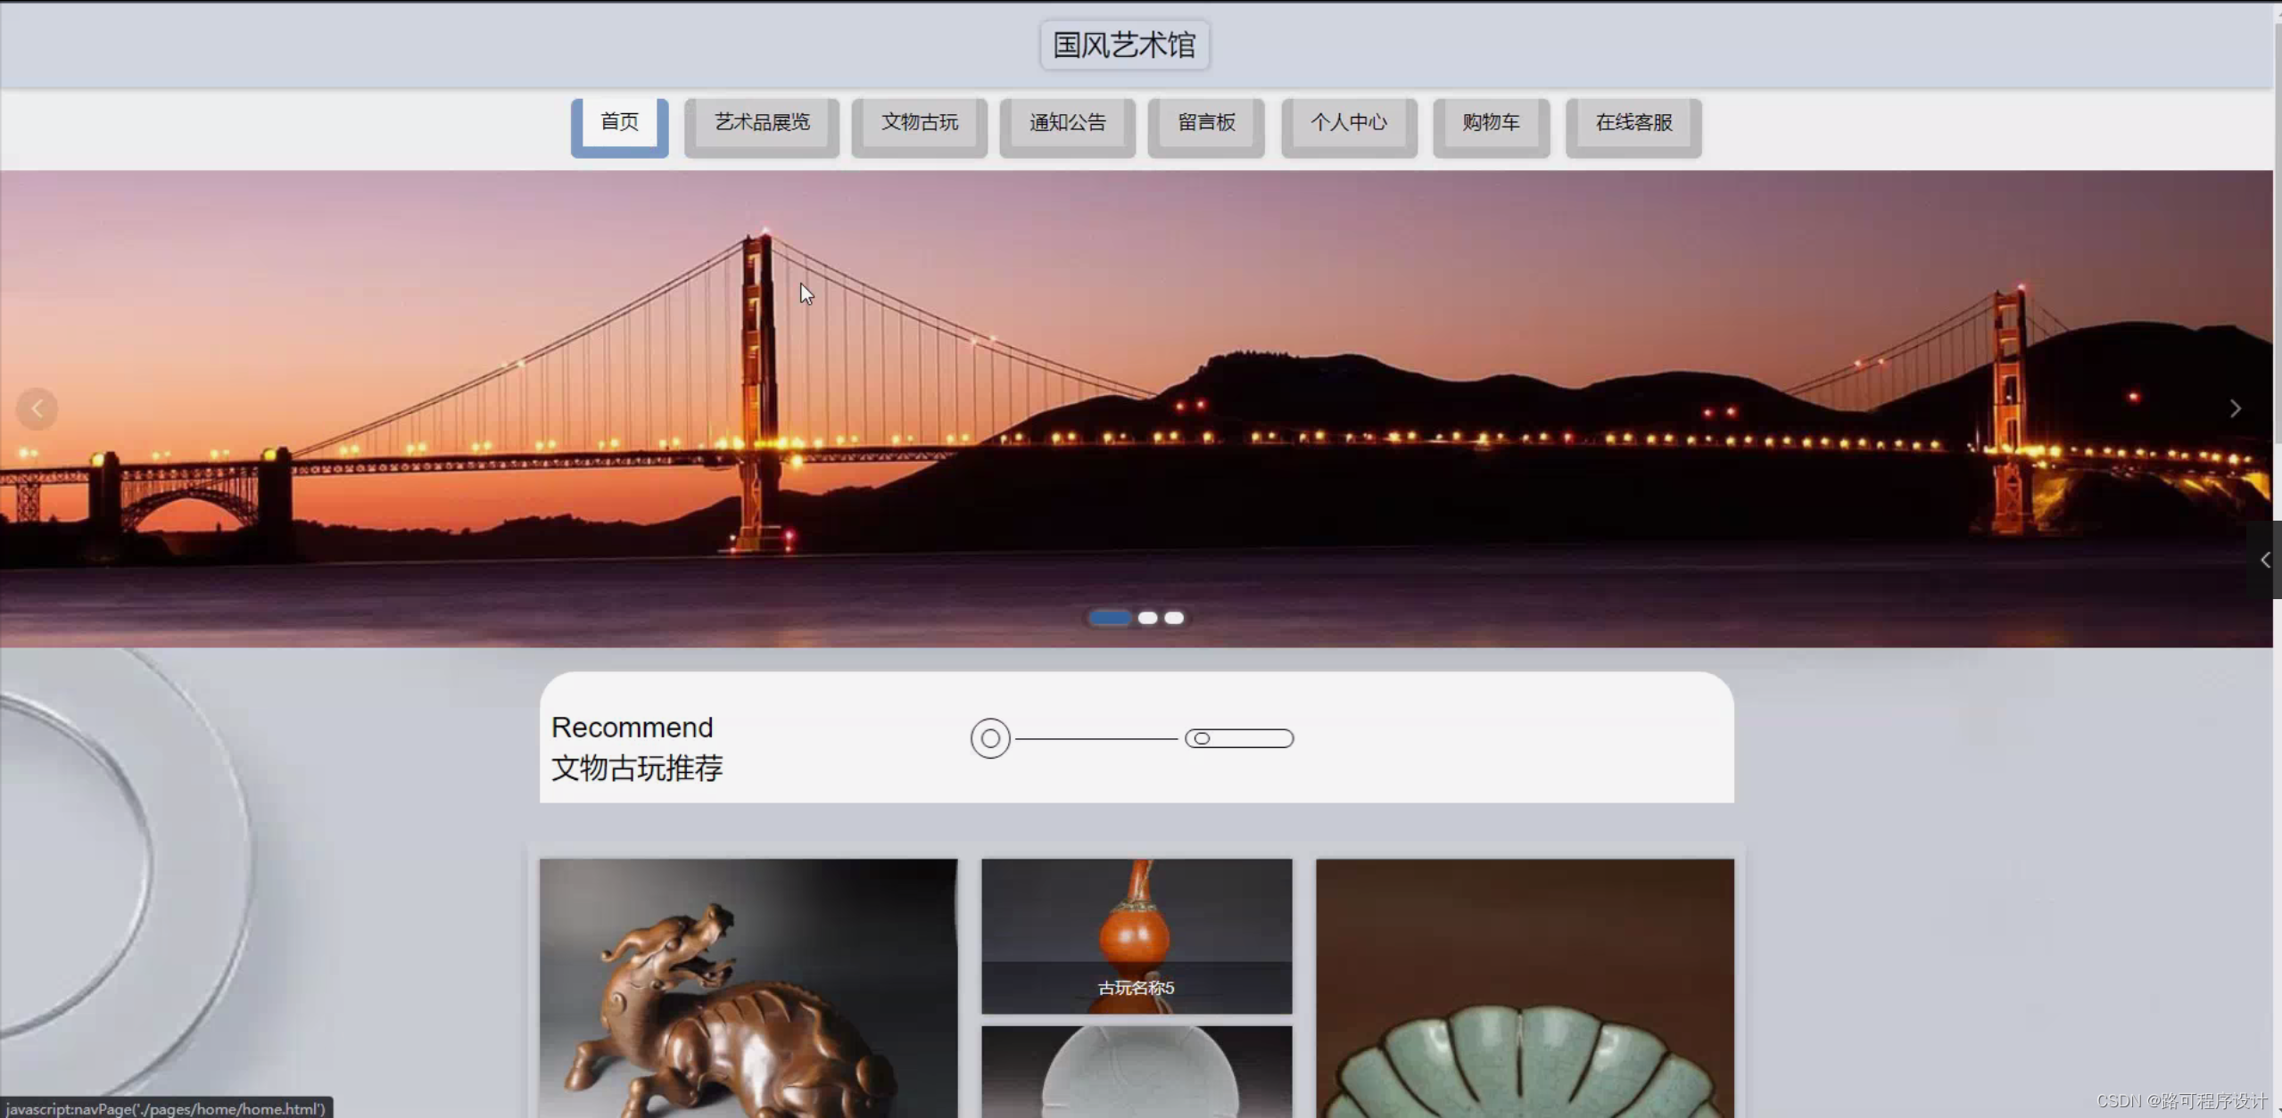This screenshot has width=2282, height=1118.
Task: Go to 文物古玩 page
Action: click(x=919, y=123)
